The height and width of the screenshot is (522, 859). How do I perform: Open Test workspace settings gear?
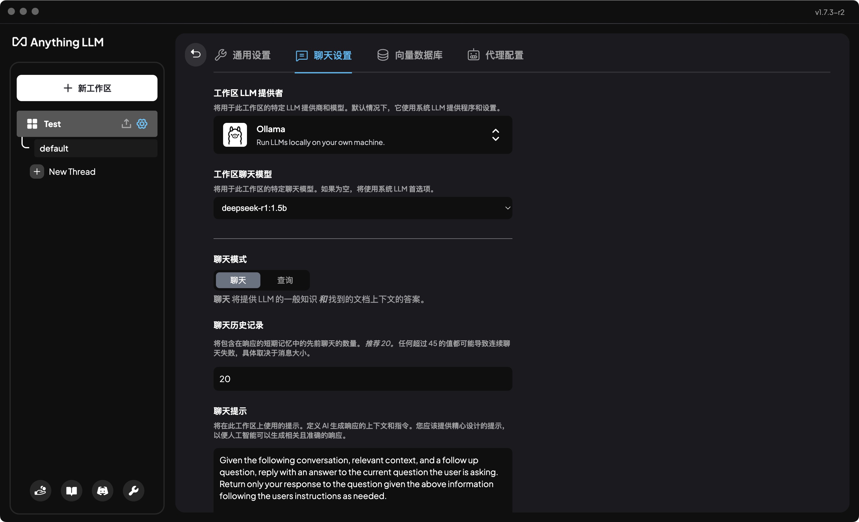[142, 124]
